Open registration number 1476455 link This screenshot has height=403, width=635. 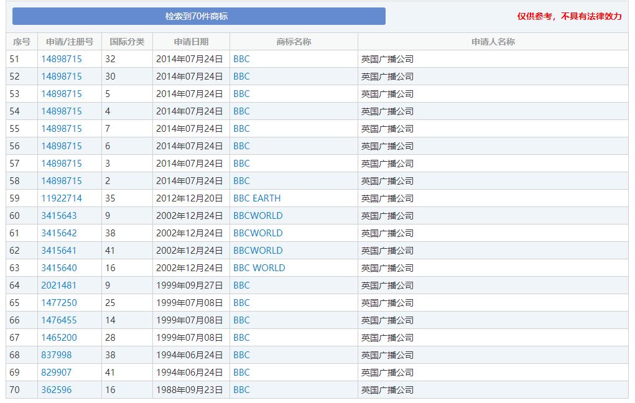(x=58, y=320)
